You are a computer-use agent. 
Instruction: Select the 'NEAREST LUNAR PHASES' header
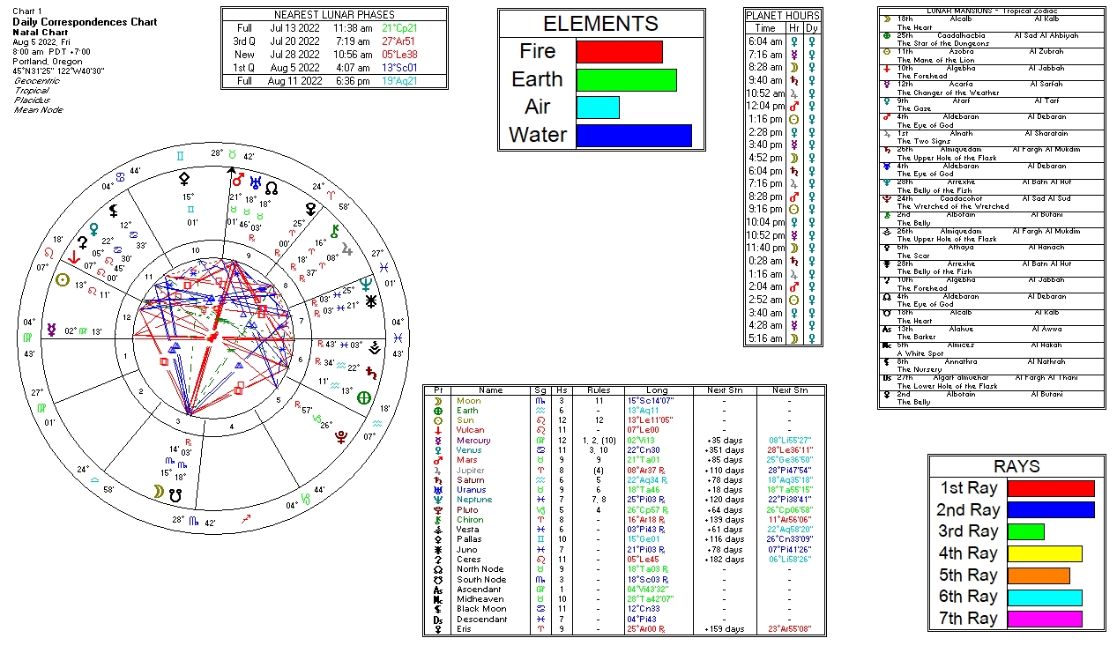[x=334, y=15]
